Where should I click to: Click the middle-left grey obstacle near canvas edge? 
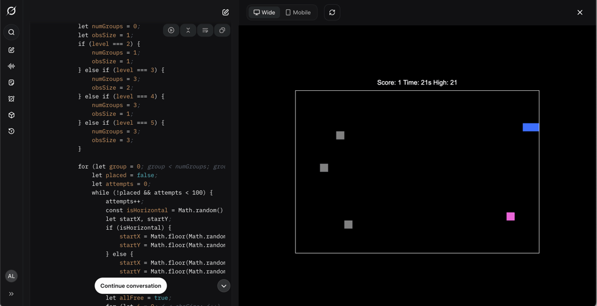pyautogui.click(x=324, y=168)
